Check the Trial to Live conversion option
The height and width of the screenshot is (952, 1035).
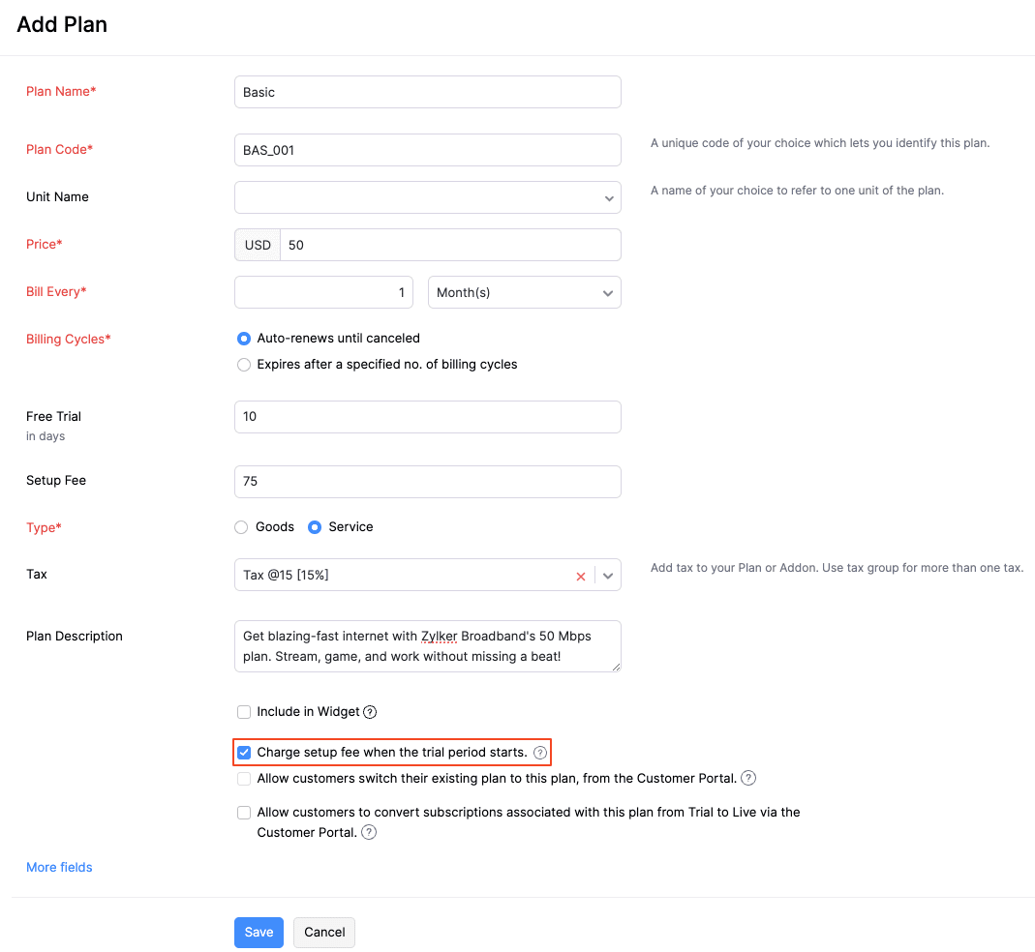243,812
